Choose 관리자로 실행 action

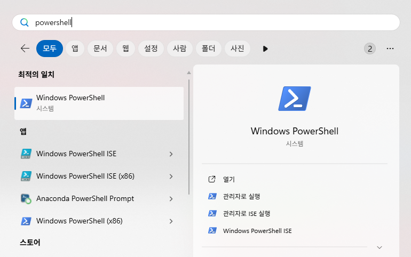click(241, 196)
